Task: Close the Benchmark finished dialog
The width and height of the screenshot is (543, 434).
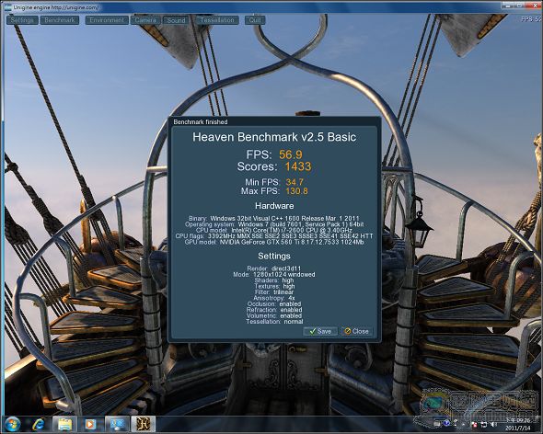Action: (357, 331)
